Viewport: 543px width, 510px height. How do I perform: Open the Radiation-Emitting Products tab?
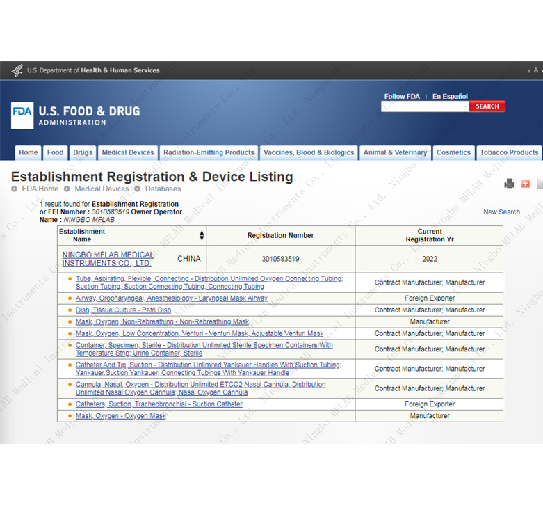[209, 153]
